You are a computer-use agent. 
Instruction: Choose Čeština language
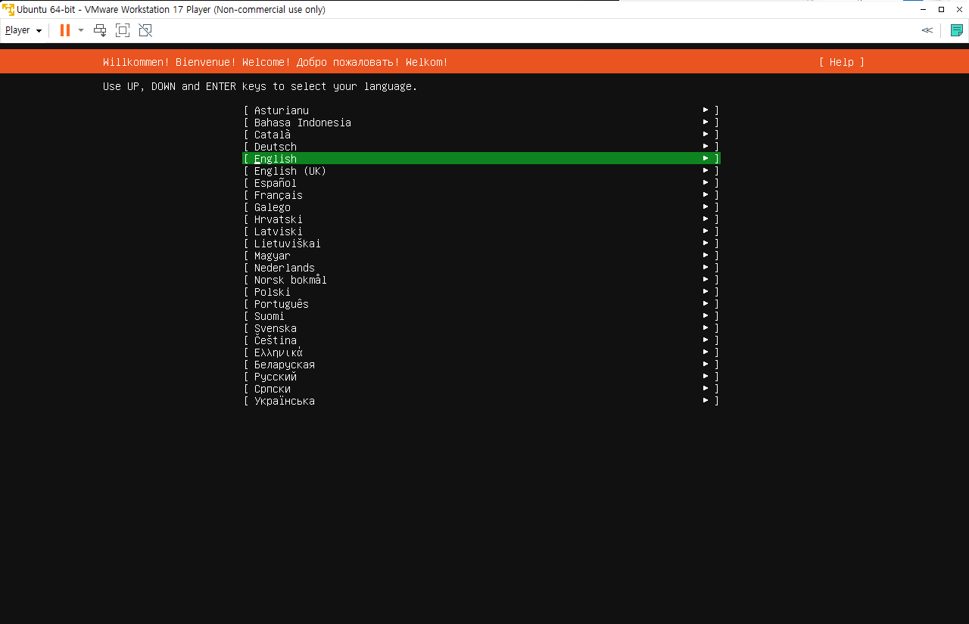[x=481, y=340]
